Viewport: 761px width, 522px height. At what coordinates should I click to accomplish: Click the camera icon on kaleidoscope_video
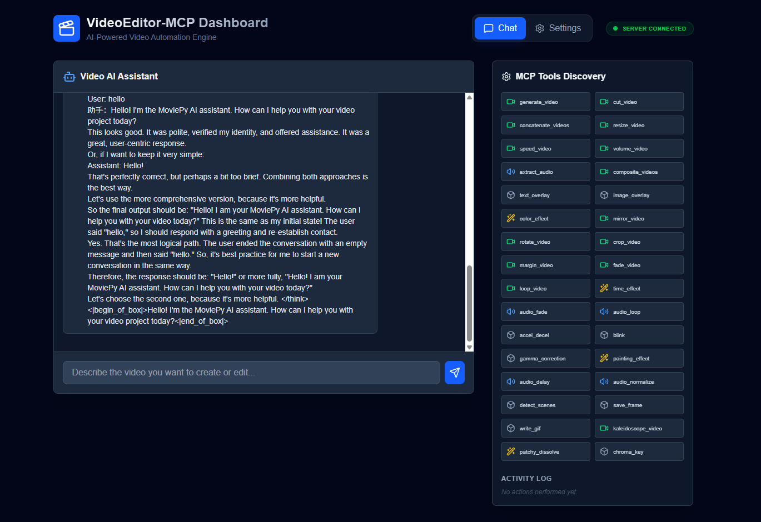pyautogui.click(x=604, y=428)
